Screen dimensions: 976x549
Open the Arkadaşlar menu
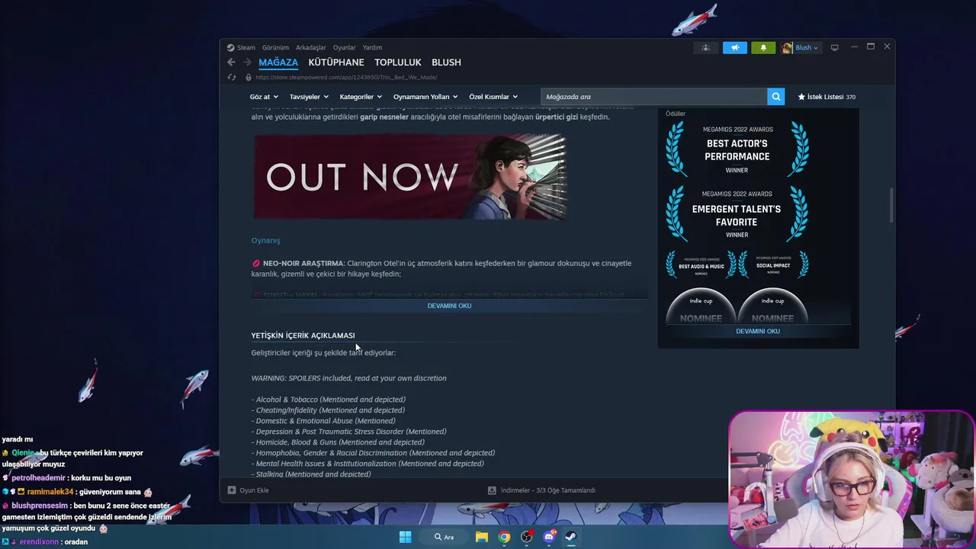click(x=310, y=47)
